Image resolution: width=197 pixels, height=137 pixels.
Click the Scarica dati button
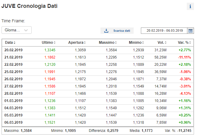pos(117,31)
